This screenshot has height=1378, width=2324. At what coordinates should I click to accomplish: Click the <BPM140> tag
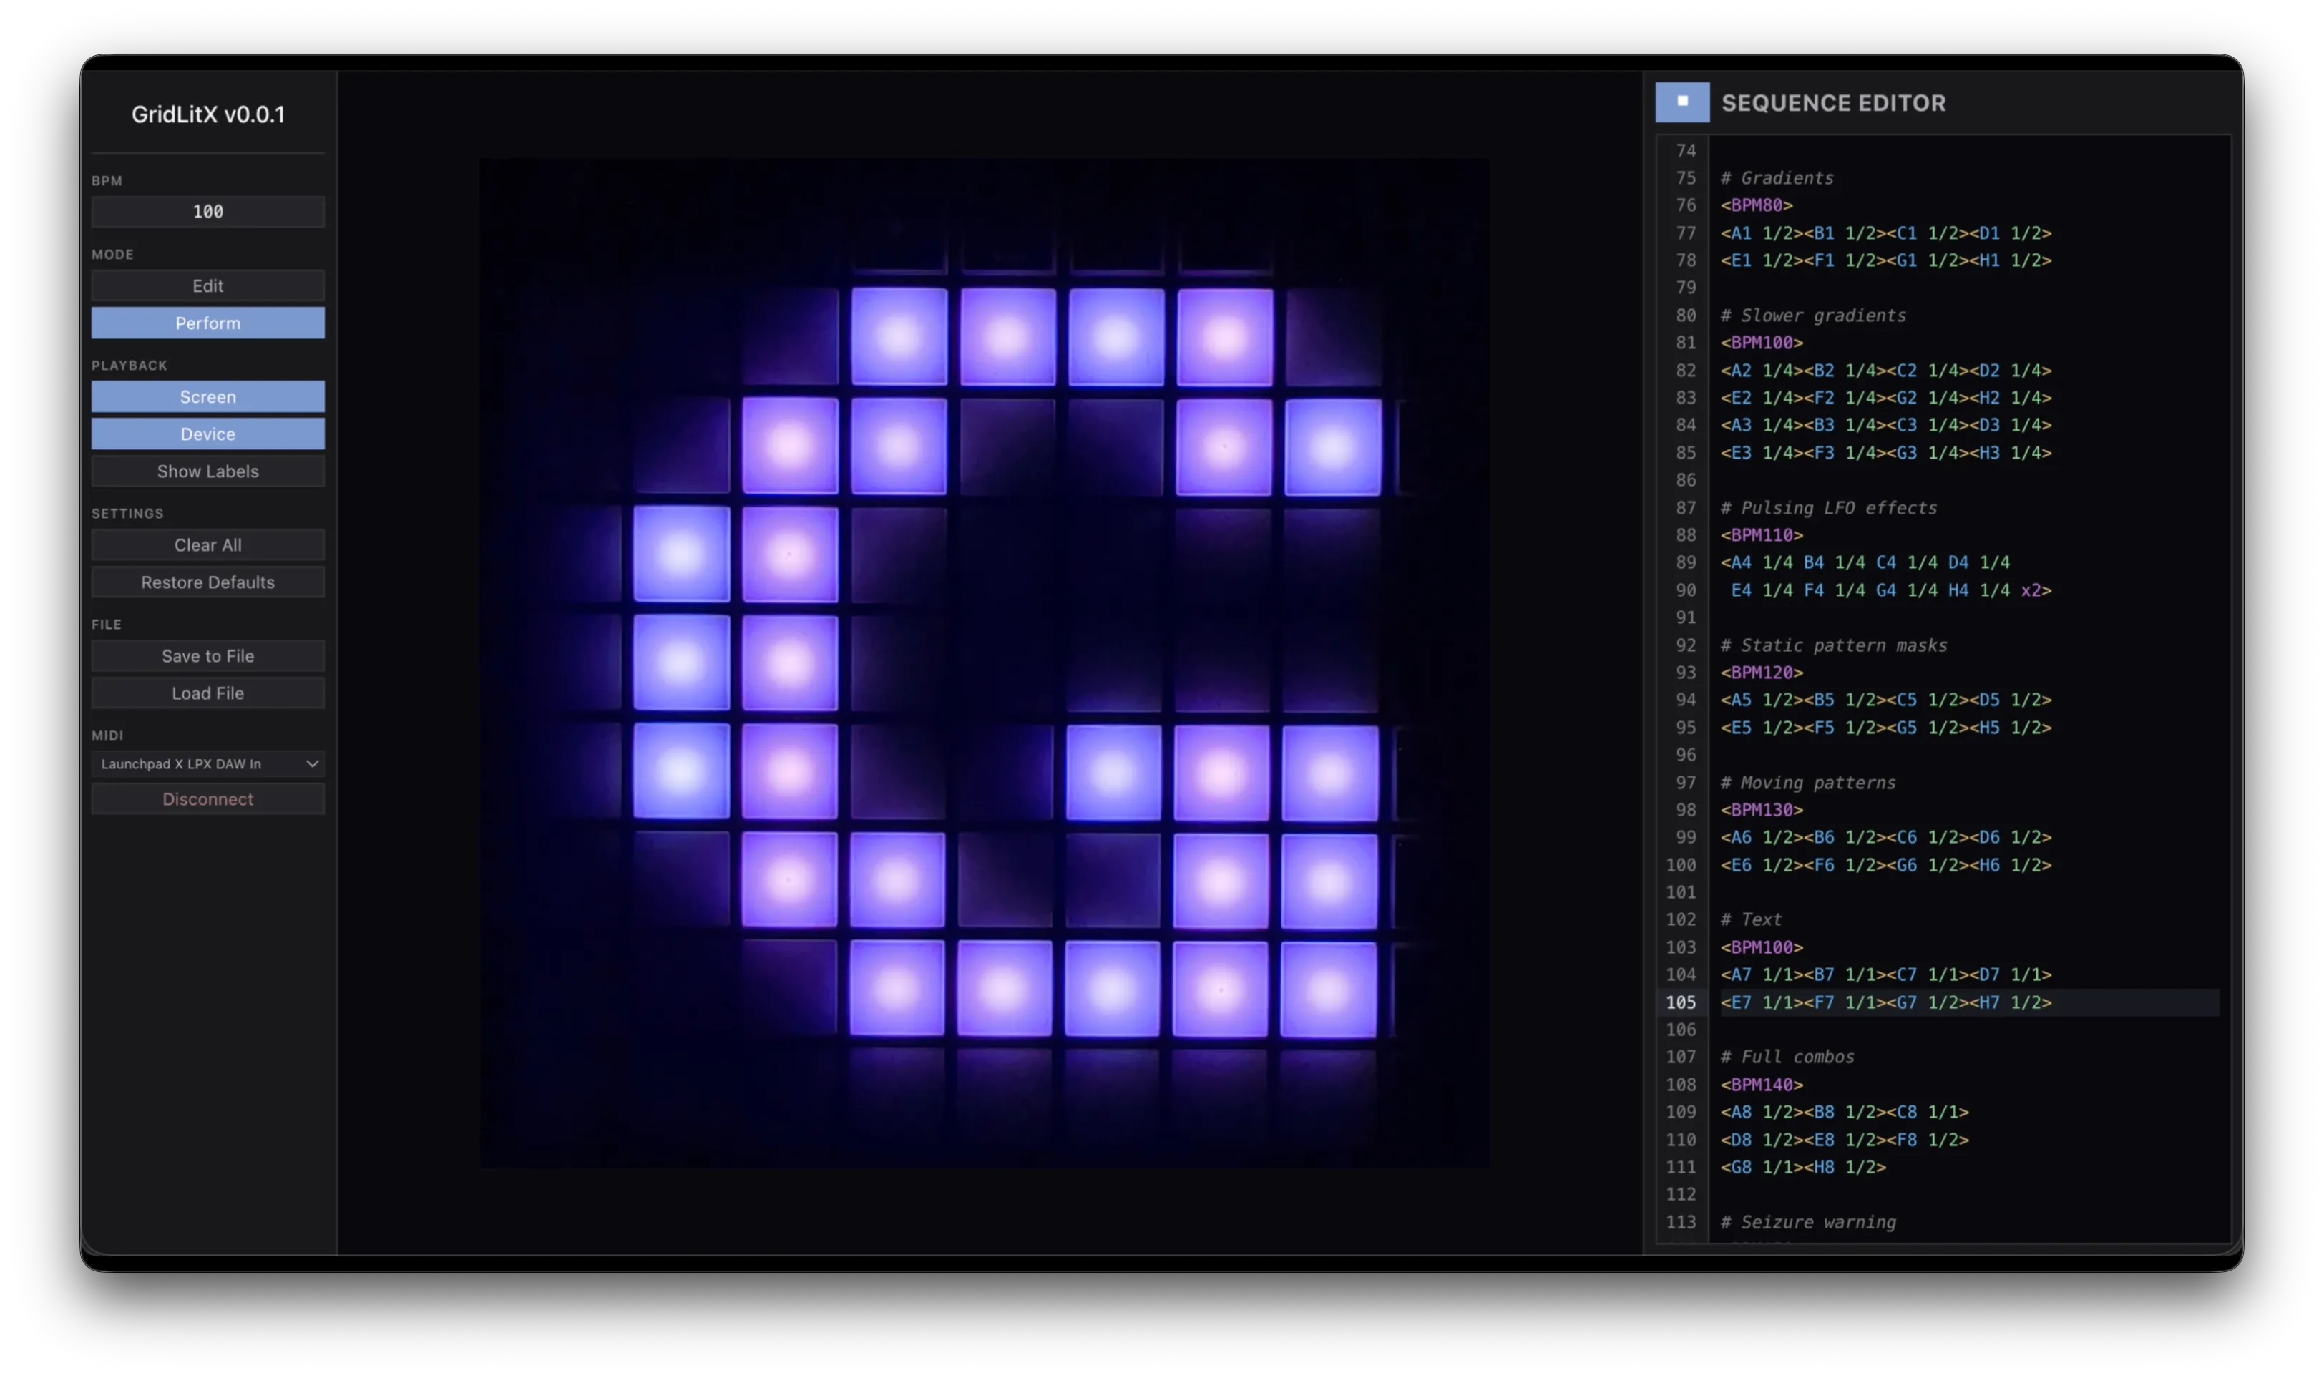(x=1762, y=1085)
